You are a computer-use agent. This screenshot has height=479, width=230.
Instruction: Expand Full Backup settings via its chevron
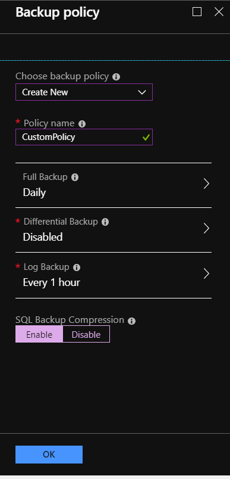coord(206,184)
